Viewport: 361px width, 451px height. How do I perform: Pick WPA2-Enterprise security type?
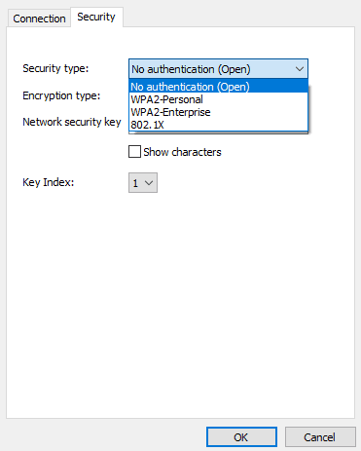click(x=218, y=112)
